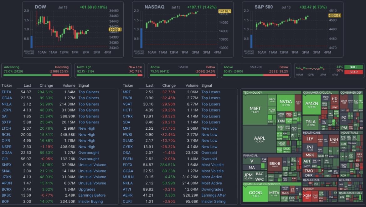Select the NVDA tile in the heatmap
Viewport: 366px width, 207px height.
pos(286,103)
